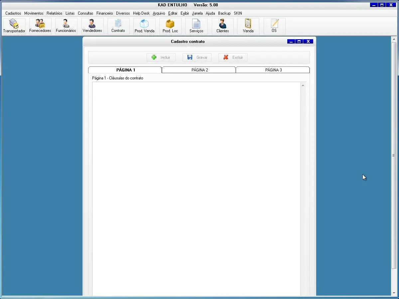The image size is (399, 299).
Task: Open the Financeiro menu
Action: (x=105, y=13)
